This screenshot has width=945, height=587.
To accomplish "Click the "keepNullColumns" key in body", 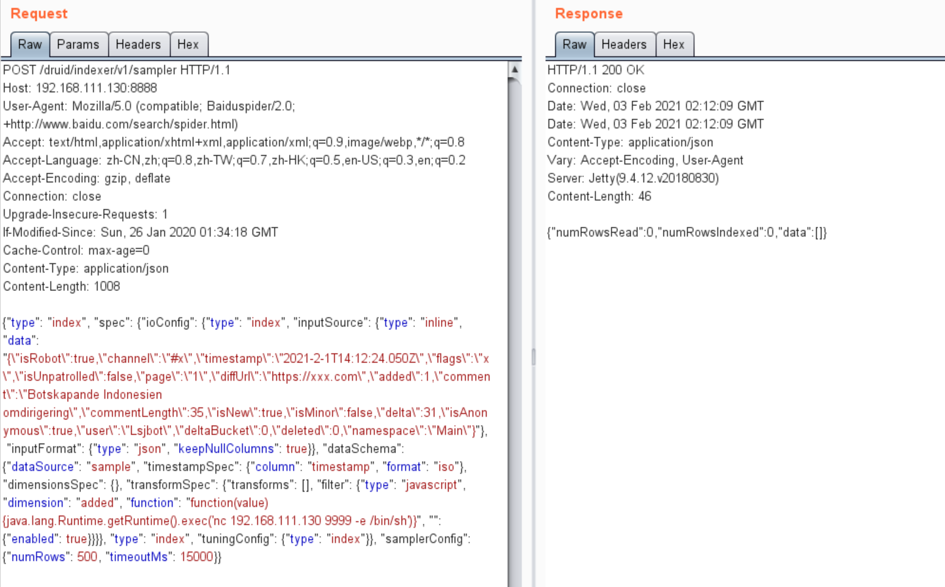I will coord(226,448).
